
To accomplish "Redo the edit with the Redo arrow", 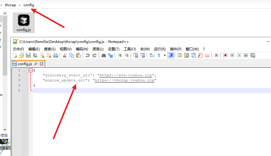I will pos(94,55).
